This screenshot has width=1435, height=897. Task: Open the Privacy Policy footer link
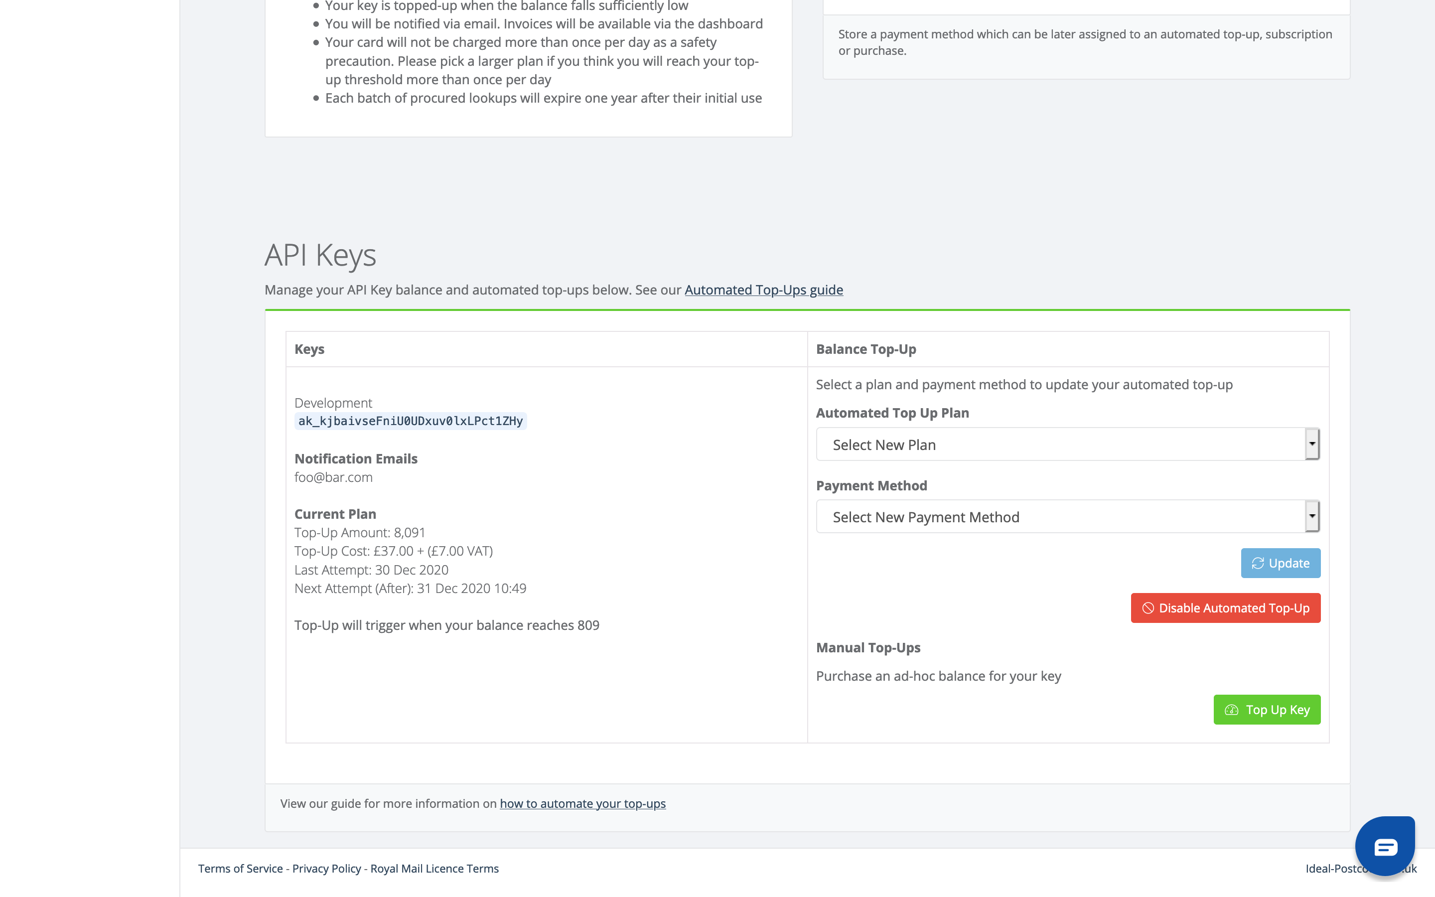click(x=326, y=869)
